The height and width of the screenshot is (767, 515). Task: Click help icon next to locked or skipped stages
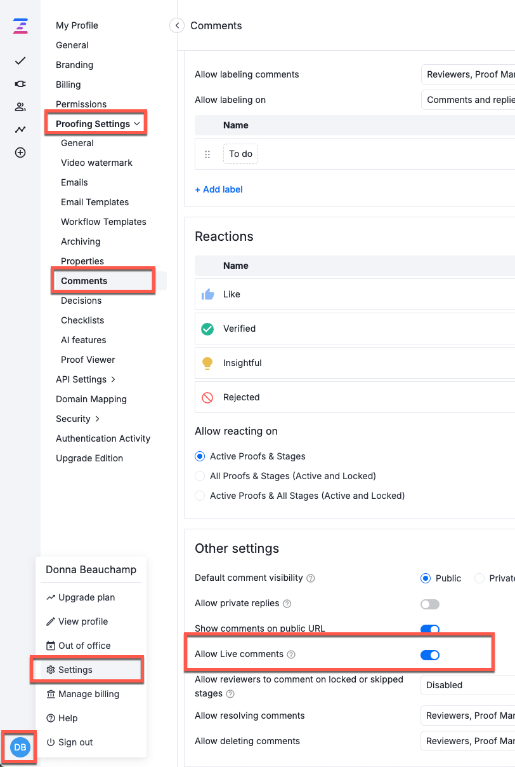point(230,694)
